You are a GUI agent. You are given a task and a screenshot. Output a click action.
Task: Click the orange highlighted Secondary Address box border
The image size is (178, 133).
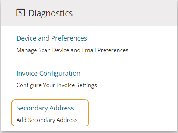(x=50, y=100)
